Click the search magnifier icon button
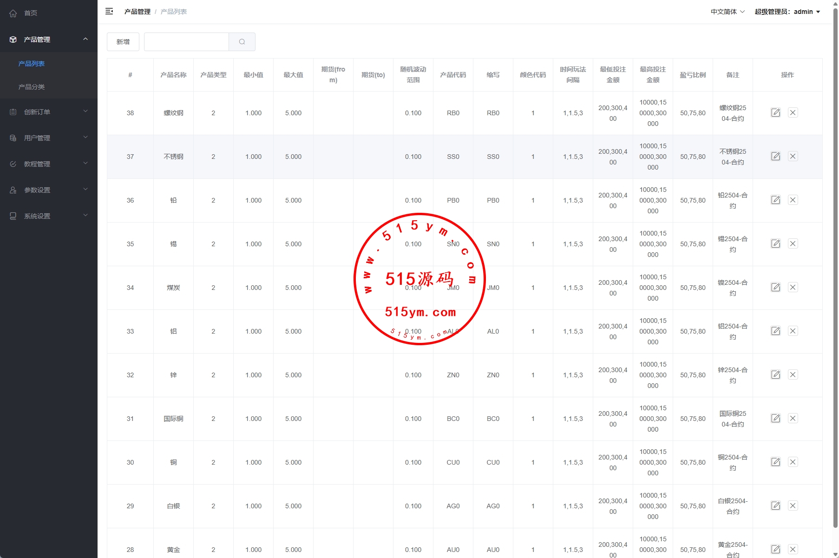Viewport: 839px width, 558px height. (x=242, y=42)
